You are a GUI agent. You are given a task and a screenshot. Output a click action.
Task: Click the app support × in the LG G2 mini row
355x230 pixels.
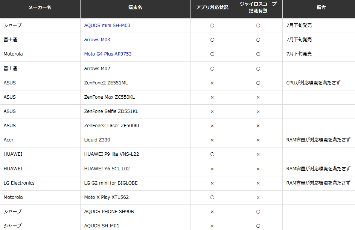pos(212,183)
